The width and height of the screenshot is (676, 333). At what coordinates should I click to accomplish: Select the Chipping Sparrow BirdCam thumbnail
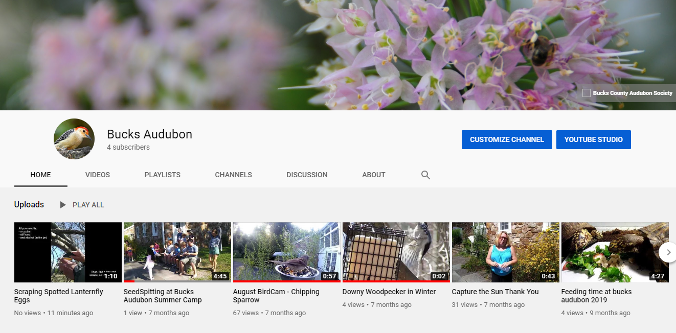click(287, 252)
